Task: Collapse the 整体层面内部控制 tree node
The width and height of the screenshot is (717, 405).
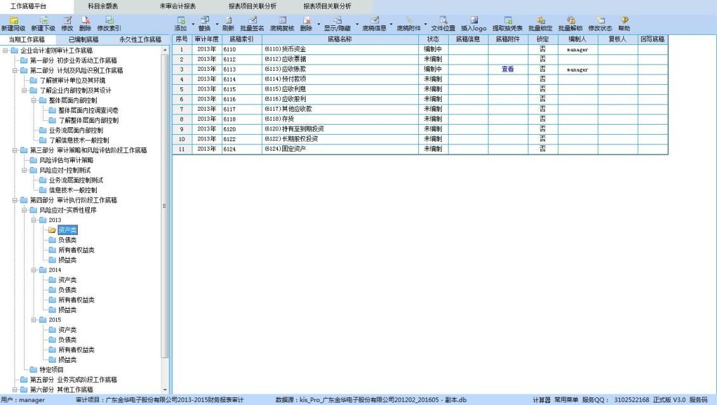Action: tap(34, 100)
